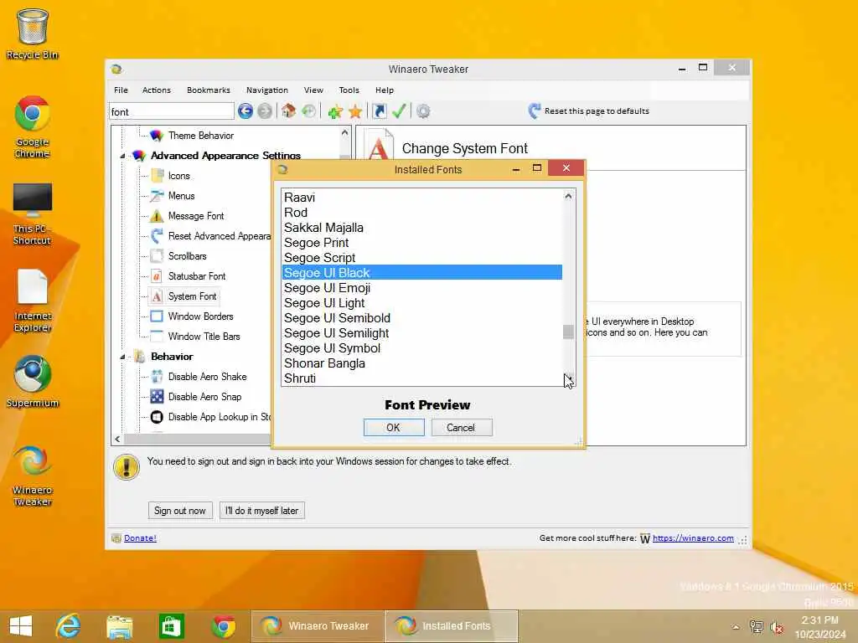Select Segoe Script in the list
The height and width of the screenshot is (643, 858).
click(x=422, y=258)
